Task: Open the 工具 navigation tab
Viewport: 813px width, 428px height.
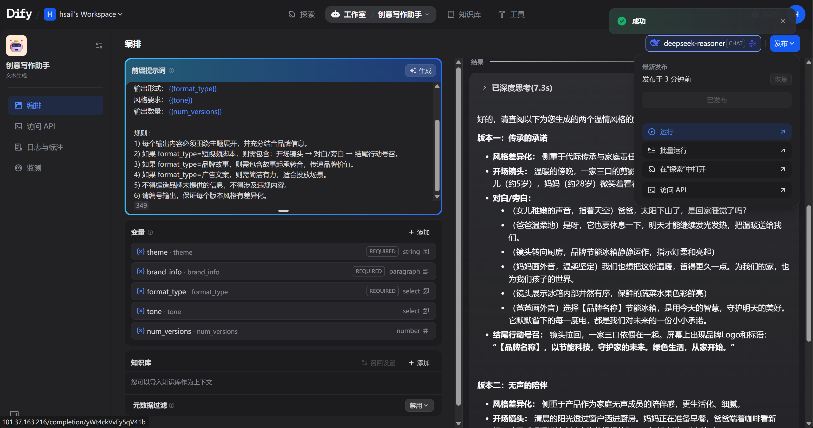Action: (x=511, y=14)
